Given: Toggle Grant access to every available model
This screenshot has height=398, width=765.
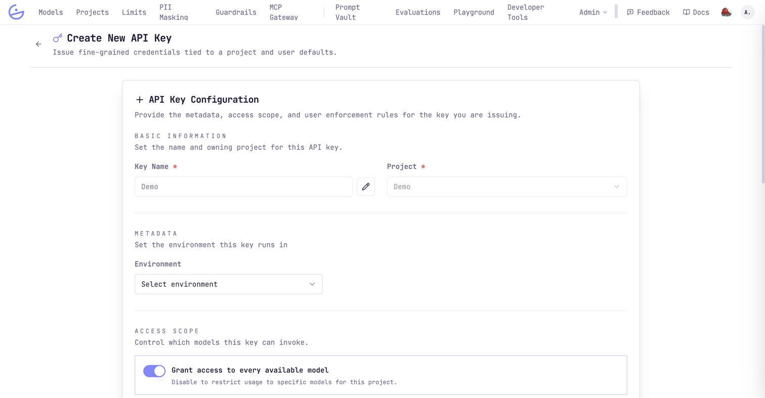Looking at the screenshot, I should pos(154,371).
